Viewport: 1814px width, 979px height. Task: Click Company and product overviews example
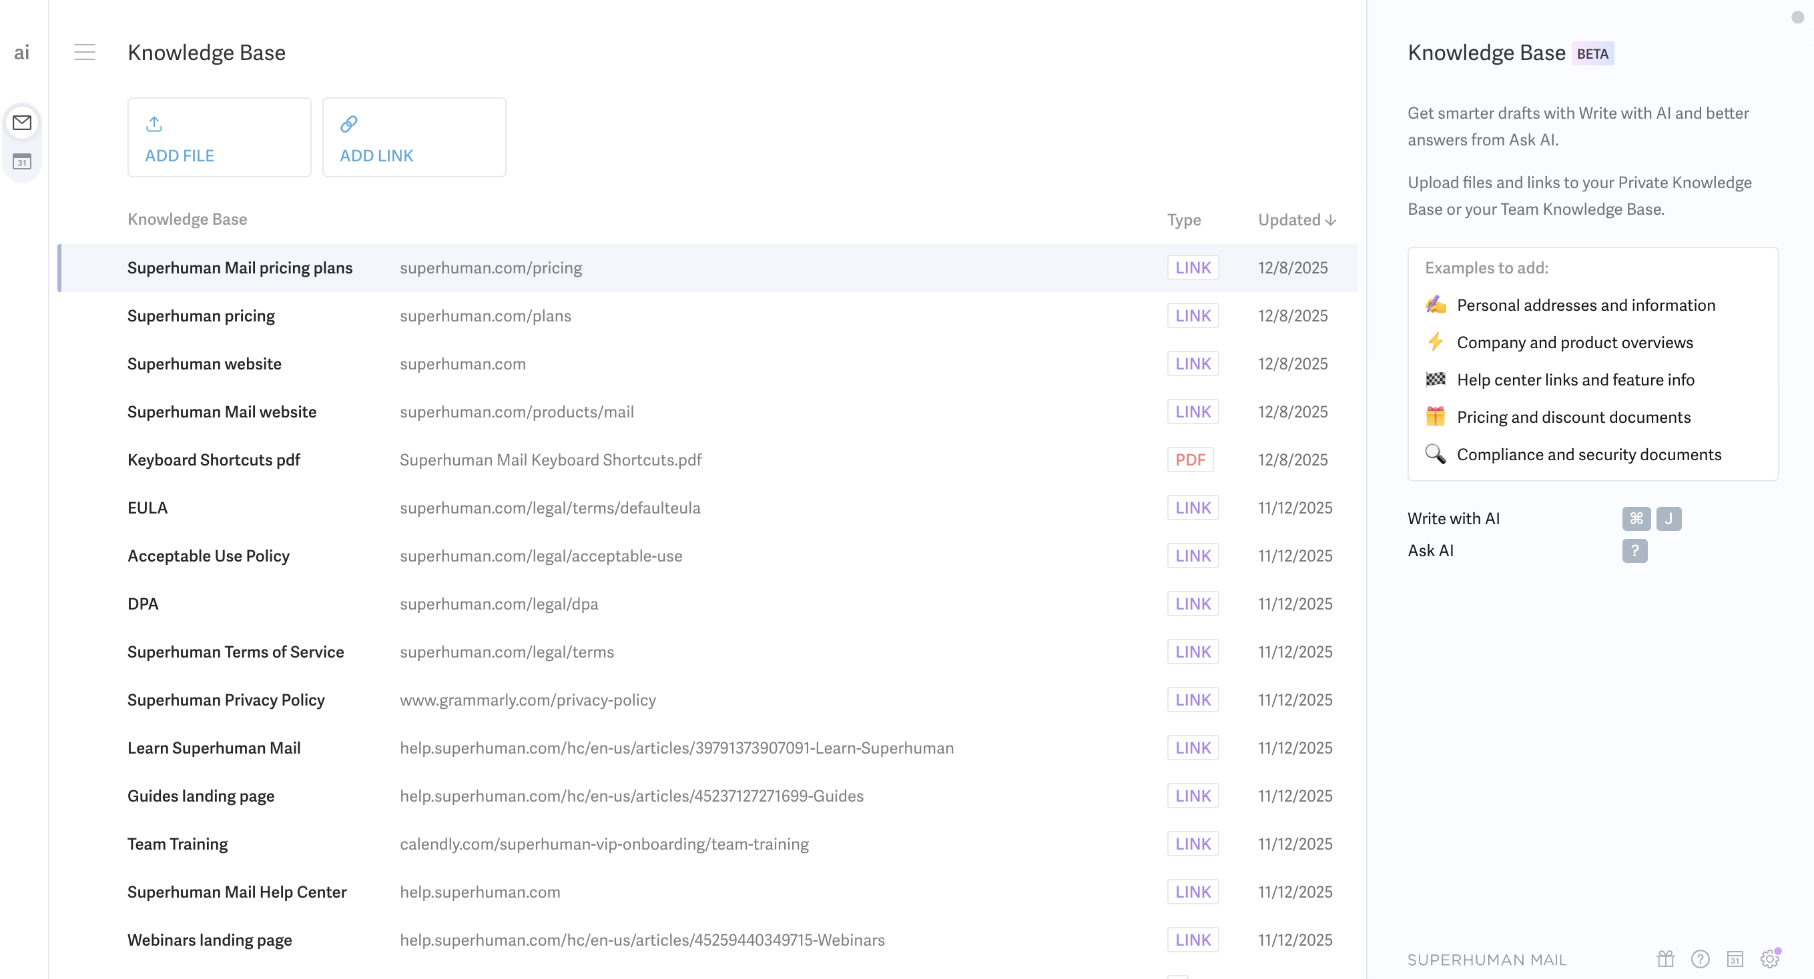[1574, 342]
